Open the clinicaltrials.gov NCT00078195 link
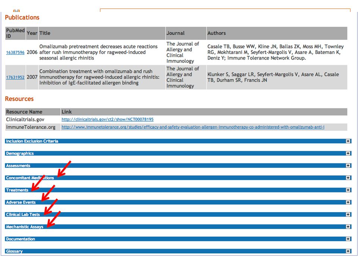Viewport: 358px width, 268px height. (x=107, y=119)
